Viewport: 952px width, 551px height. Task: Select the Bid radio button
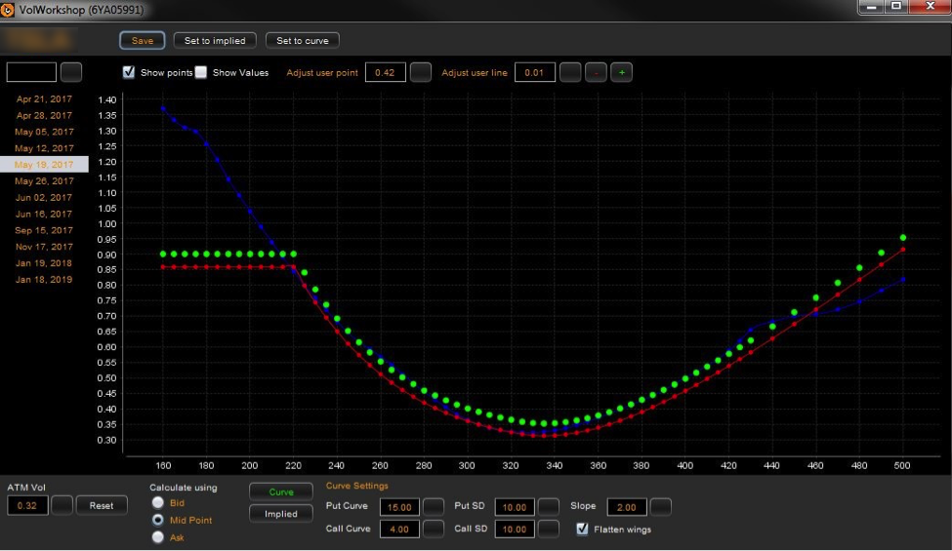pyautogui.click(x=157, y=502)
